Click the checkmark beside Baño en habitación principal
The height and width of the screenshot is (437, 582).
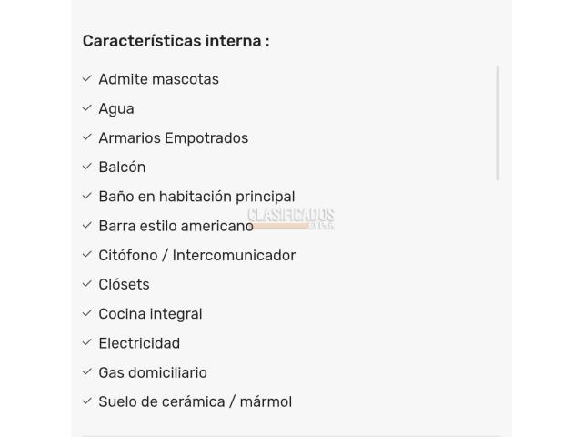click(x=87, y=196)
